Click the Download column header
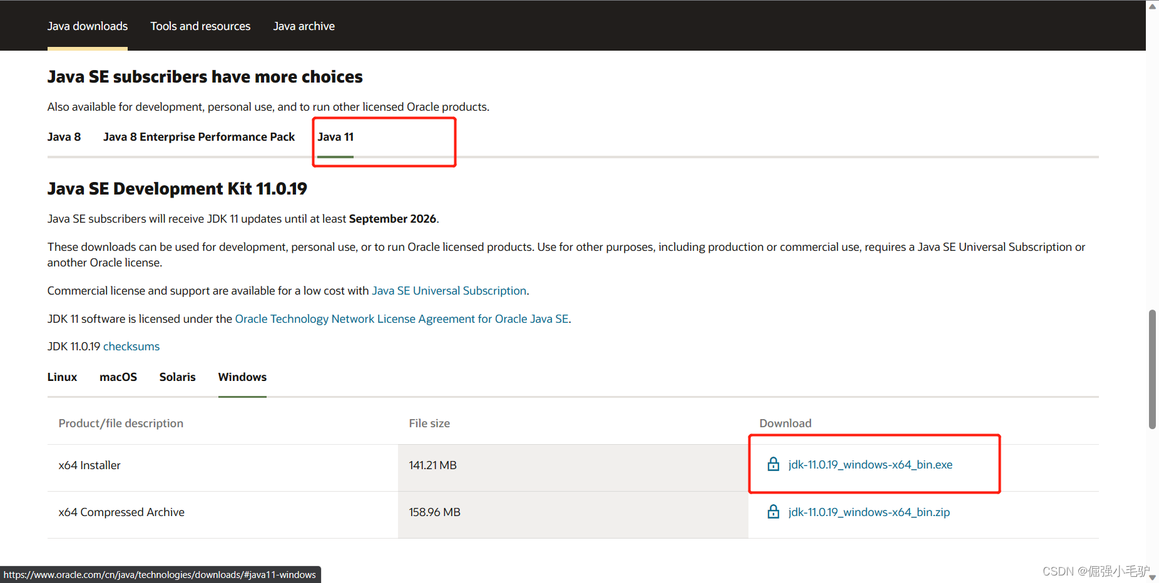Viewport: 1159px width, 583px height. tap(785, 423)
